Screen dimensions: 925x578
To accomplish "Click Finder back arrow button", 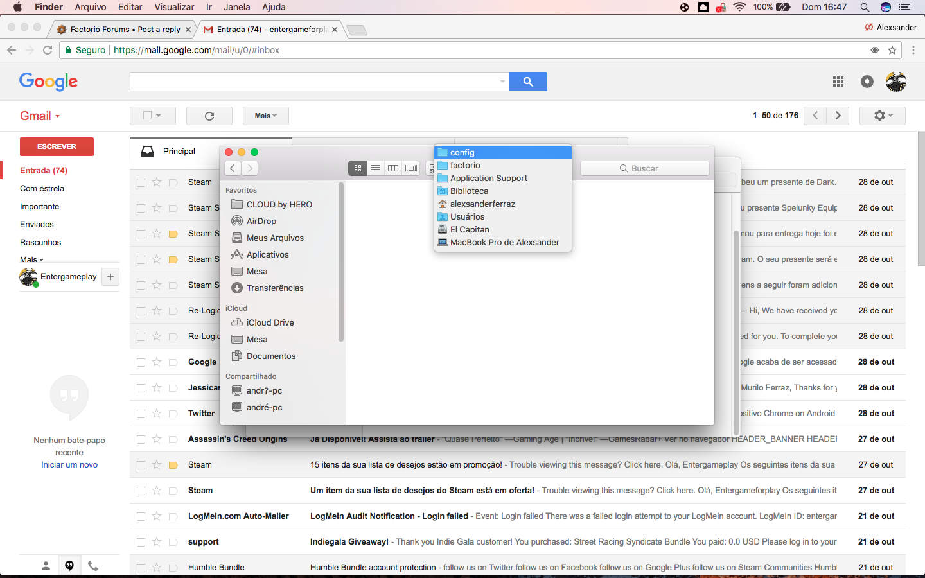I will coord(233,168).
